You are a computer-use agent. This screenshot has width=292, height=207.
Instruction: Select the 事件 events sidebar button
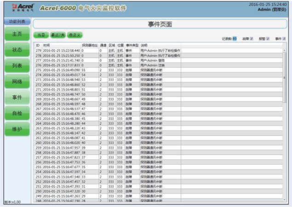(17, 98)
